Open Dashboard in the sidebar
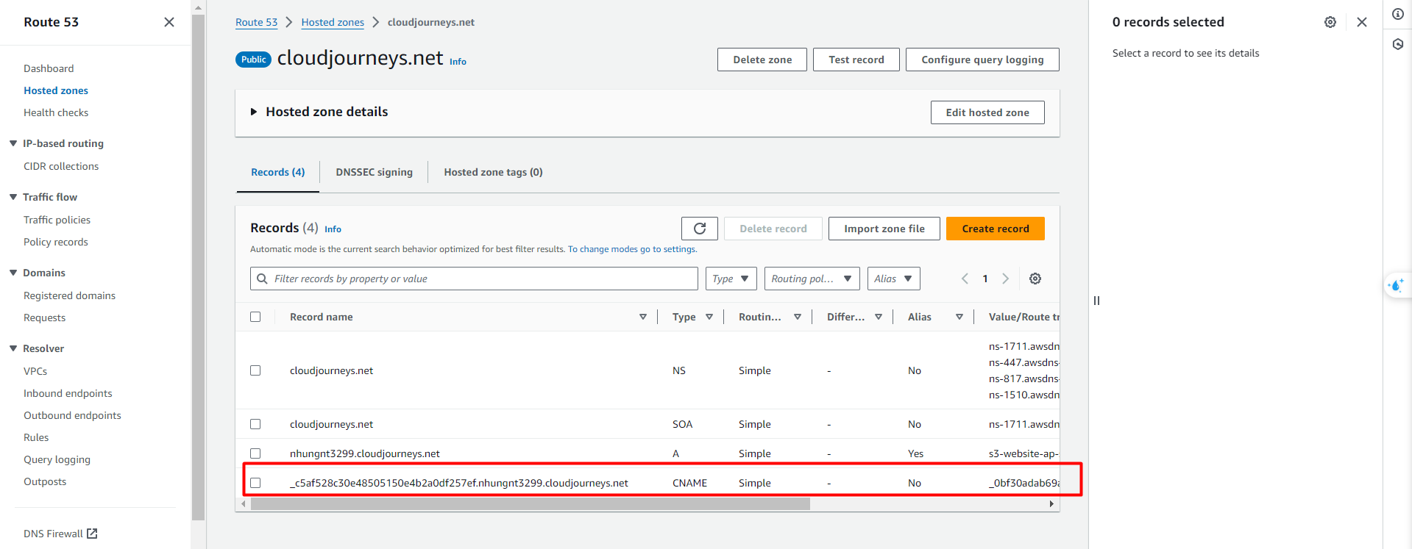1412x549 pixels. click(x=49, y=68)
